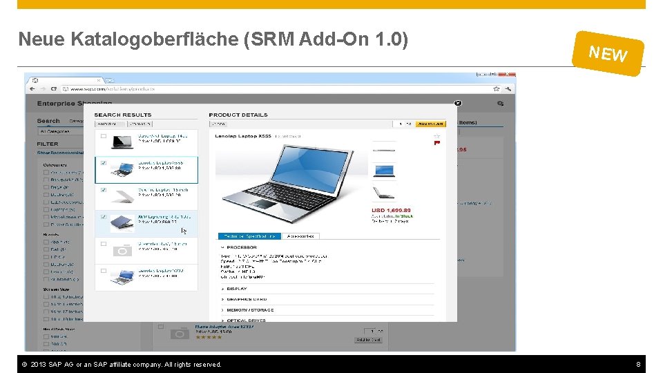Open Enterprise Shopping settings gear
The width and height of the screenshot is (663, 373).
(500, 104)
